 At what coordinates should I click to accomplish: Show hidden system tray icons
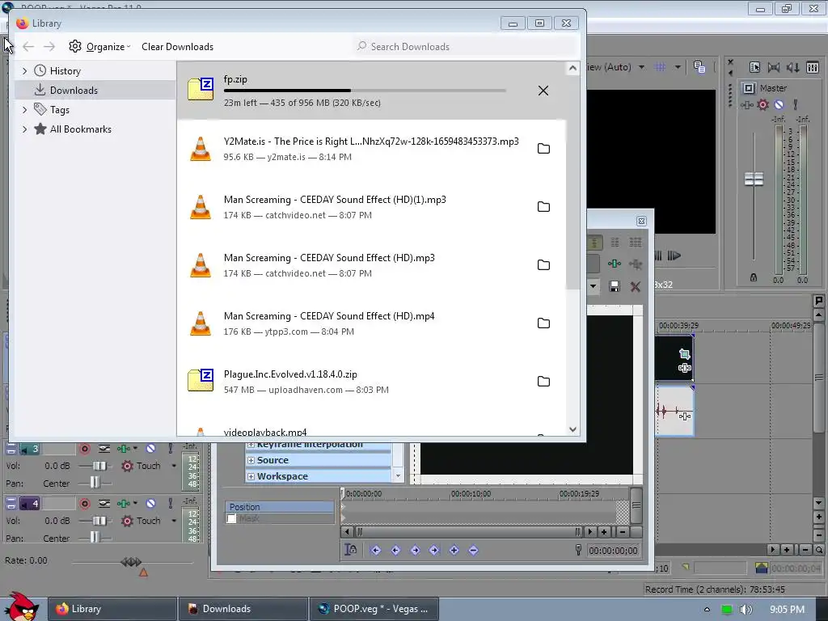click(707, 610)
